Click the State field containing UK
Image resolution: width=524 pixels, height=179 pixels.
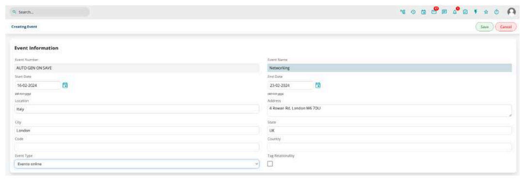pyautogui.click(x=389, y=130)
